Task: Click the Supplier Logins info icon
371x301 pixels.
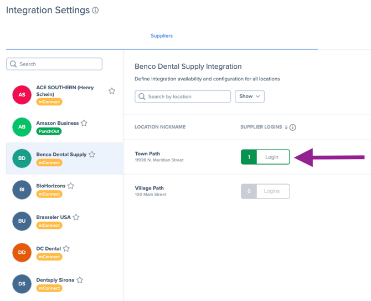Action: click(293, 127)
